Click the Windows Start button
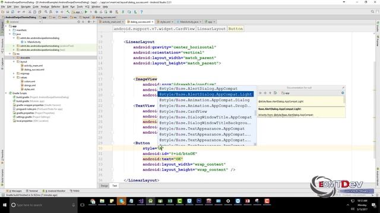Screen dimensions: 380x213 5,205
